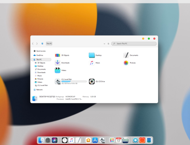190x145 pixels.
Task: Select the (C:) Local Disk drive tile
Action: 71,81
